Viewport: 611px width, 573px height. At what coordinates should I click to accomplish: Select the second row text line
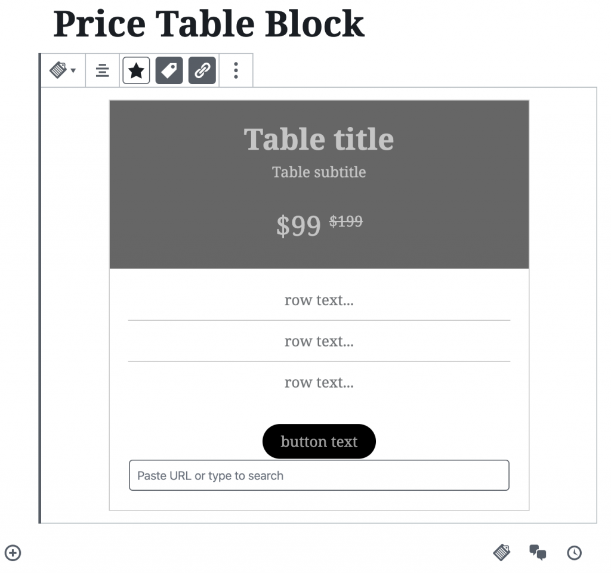pos(319,342)
